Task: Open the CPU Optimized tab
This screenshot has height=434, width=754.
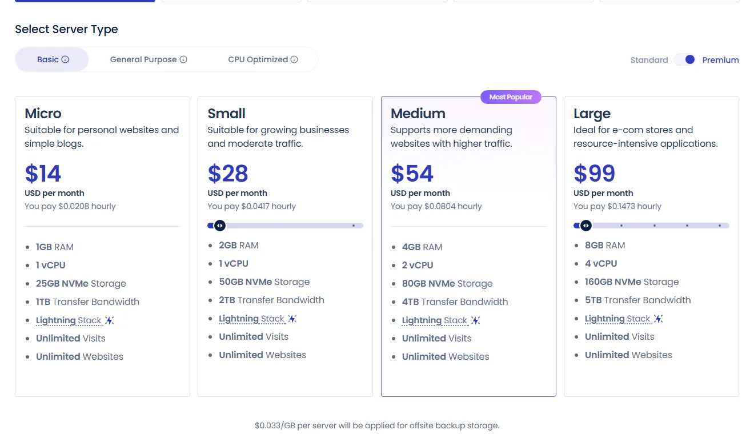Action: pyautogui.click(x=263, y=59)
